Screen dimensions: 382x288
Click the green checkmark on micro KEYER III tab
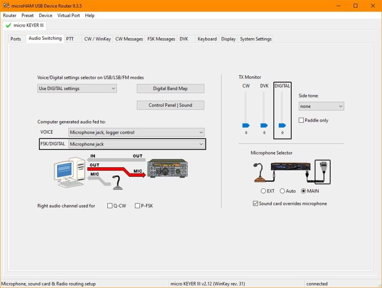click(8, 25)
